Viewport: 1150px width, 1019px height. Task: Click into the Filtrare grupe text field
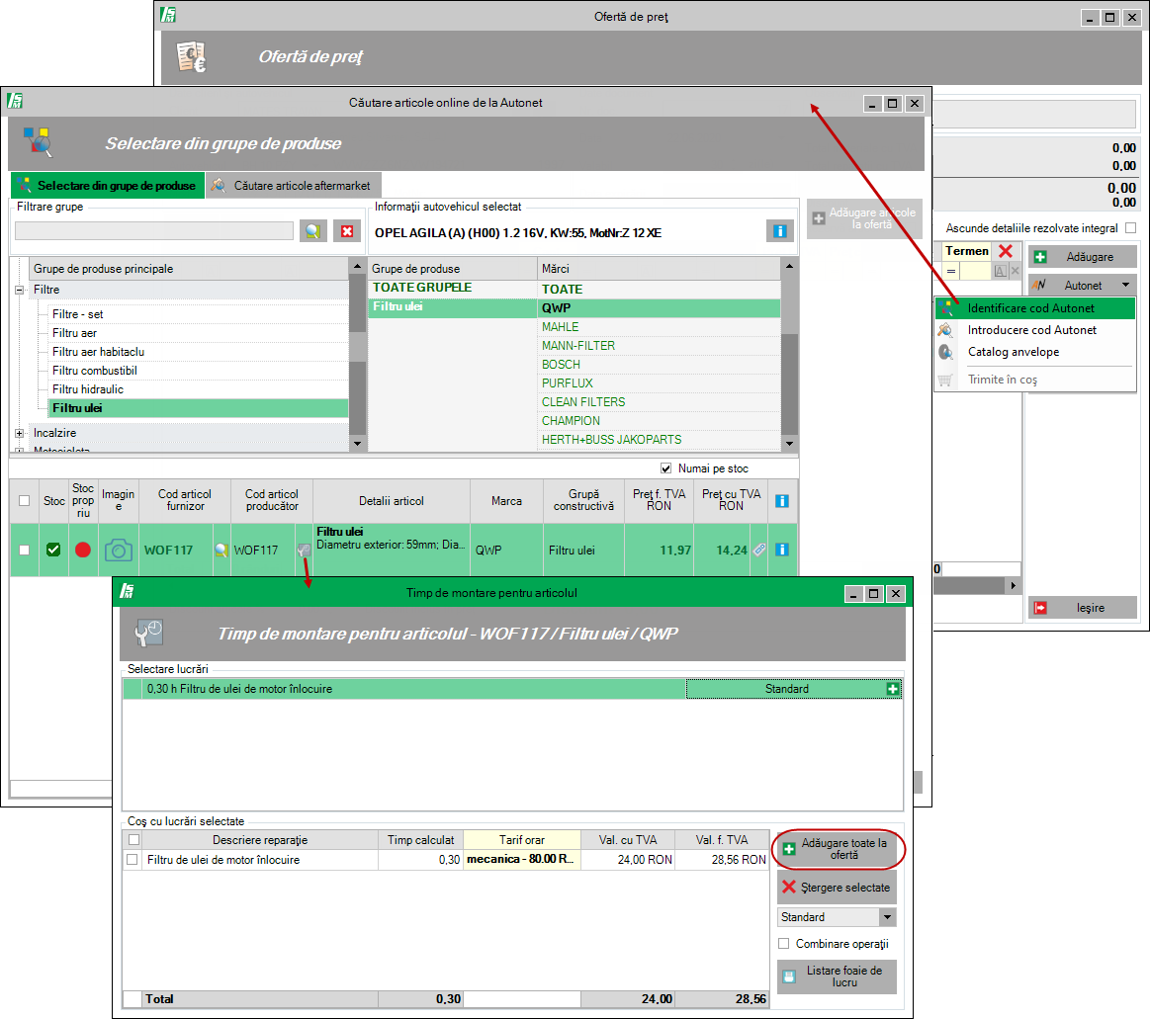[x=154, y=231]
